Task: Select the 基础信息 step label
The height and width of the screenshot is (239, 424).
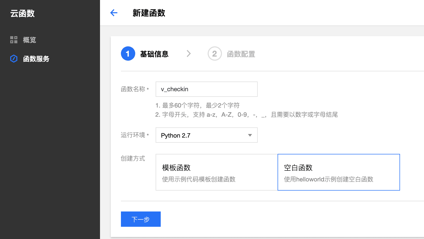Action: pos(154,54)
